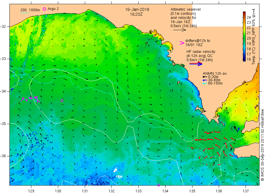Click the black altimetric velocity scale arrow
This screenshot has height=195, width=266.
[179, 30]
